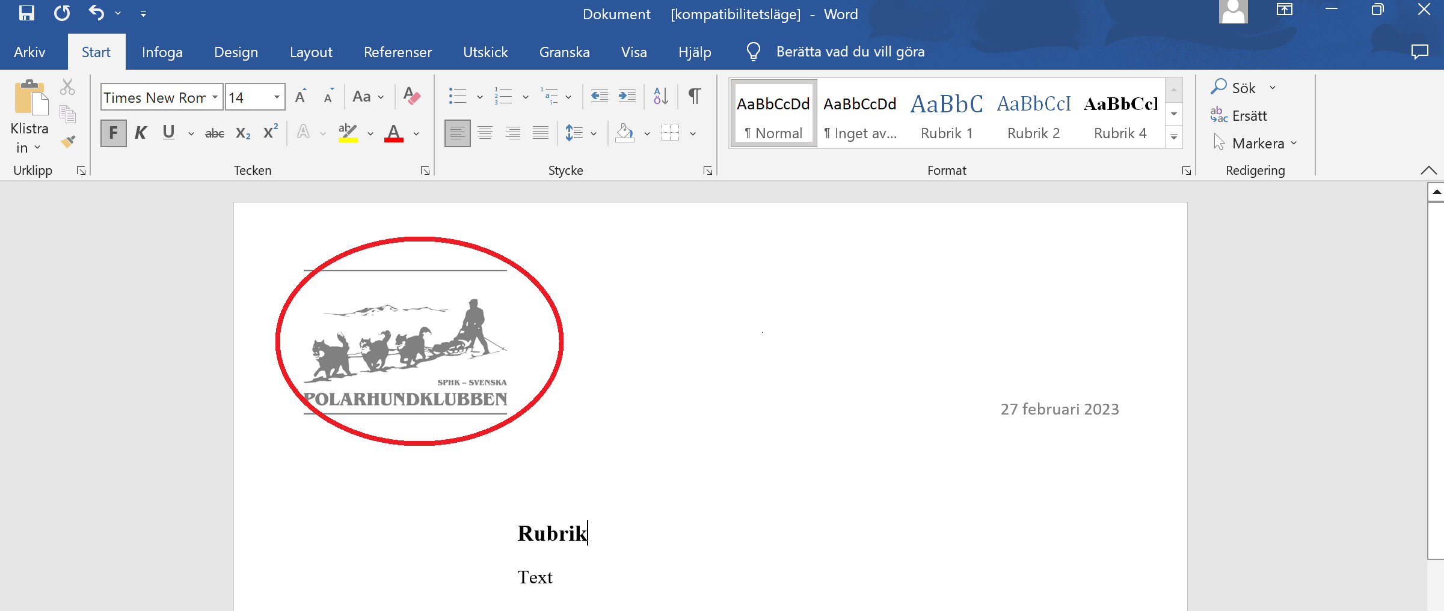This screenshot has height=611, width=1444.
Task: Toggle subscript X₂ button
Action: 243,133
